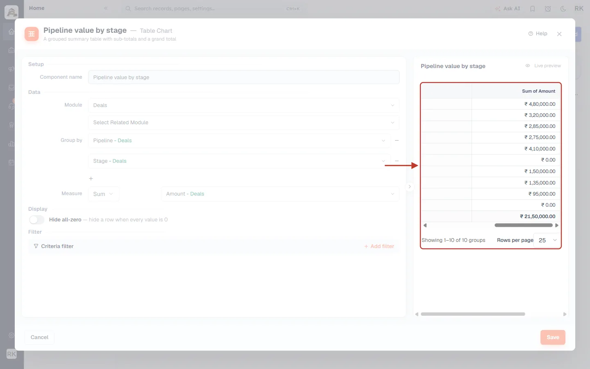
Task: Toggle dark mode moon icon
Action: pos(563,9)
